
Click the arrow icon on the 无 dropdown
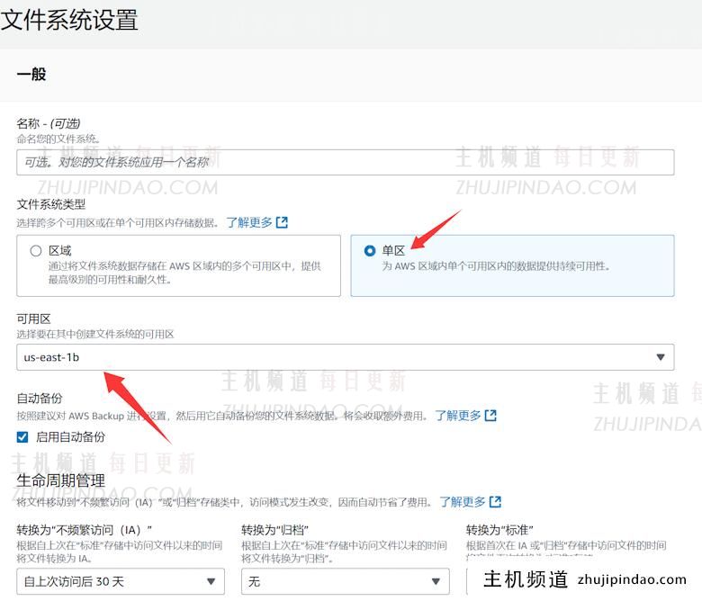point(436,581)
